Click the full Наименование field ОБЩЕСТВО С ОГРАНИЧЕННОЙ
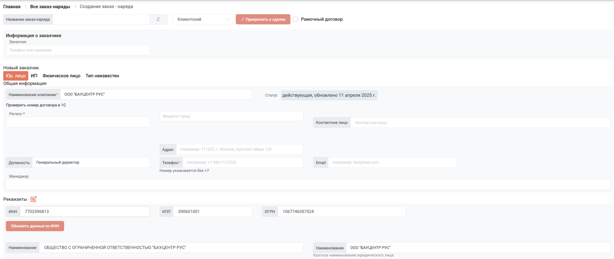Screen dimensions: 614x259 [171, 248]
